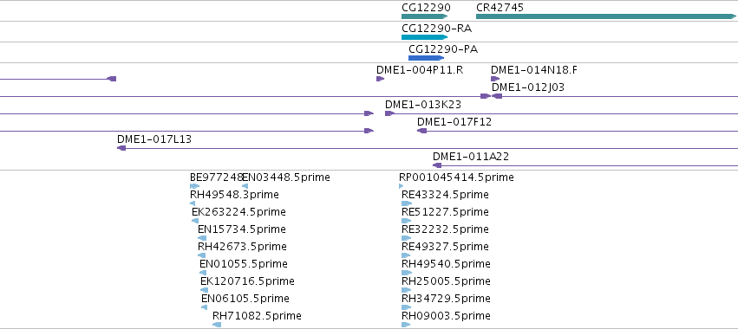
Task: Open the RH49548.3prime EST label
Action: (234, 195)
